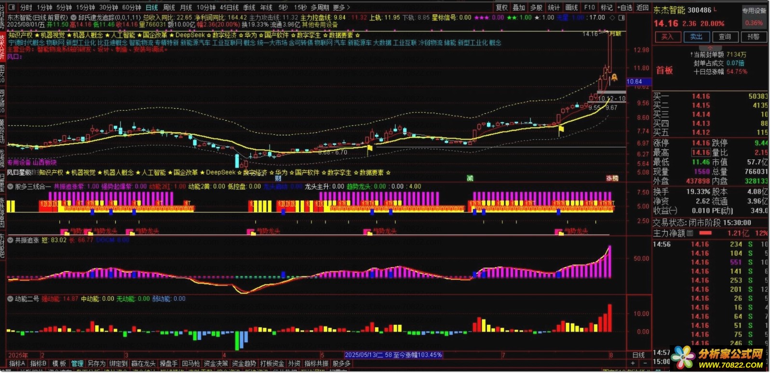Click the yellow flag at latest breakout
The image size is (771, 373).
click(561, 129)
